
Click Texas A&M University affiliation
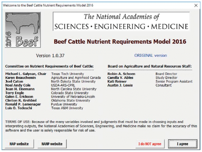[67, 108]
